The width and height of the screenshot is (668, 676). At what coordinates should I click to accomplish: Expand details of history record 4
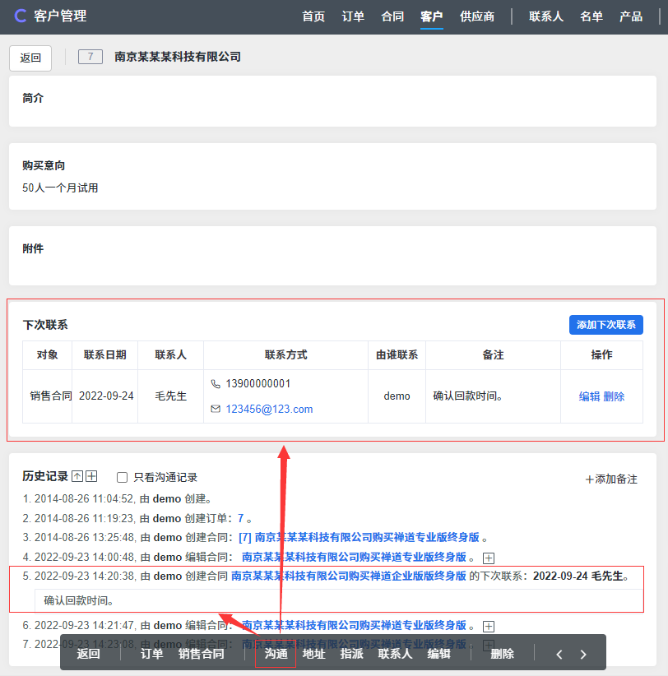tap(489, 558)
